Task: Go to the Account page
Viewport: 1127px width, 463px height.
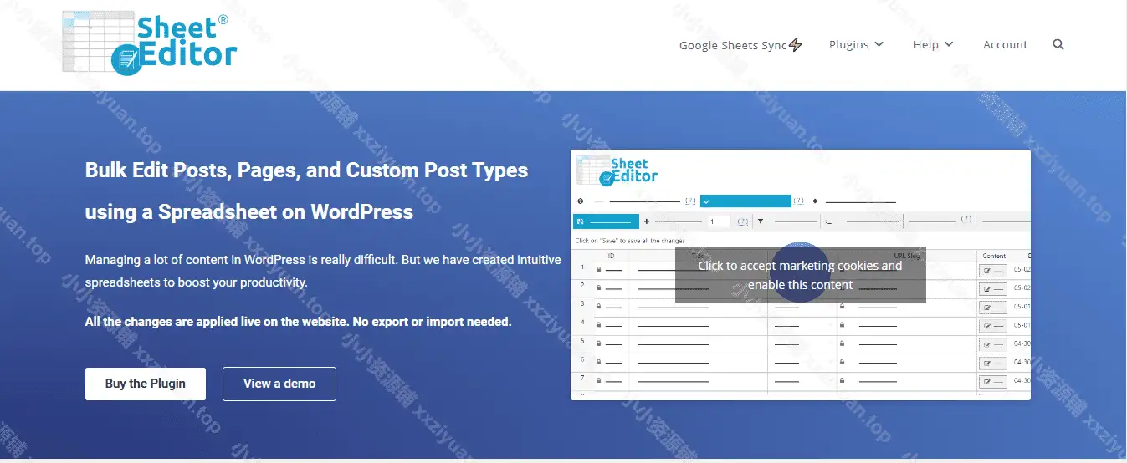Action: 1005,45
